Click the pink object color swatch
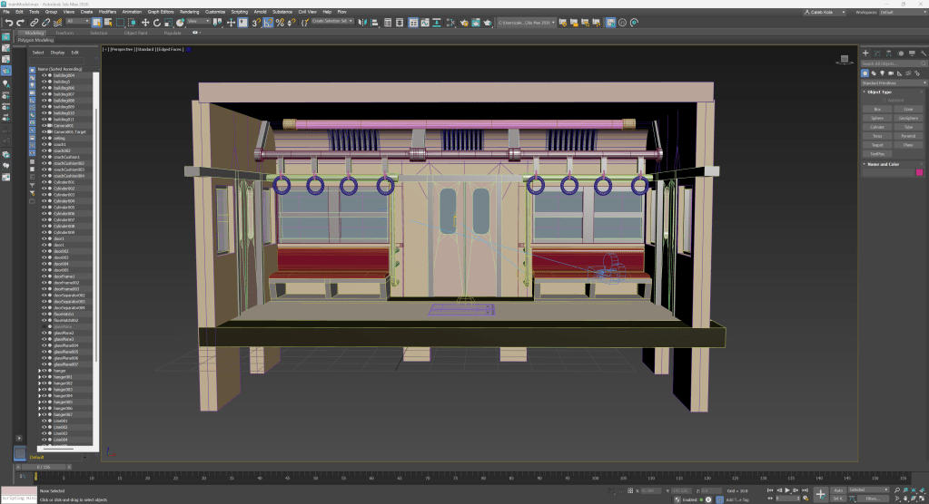 coord(919,171)
